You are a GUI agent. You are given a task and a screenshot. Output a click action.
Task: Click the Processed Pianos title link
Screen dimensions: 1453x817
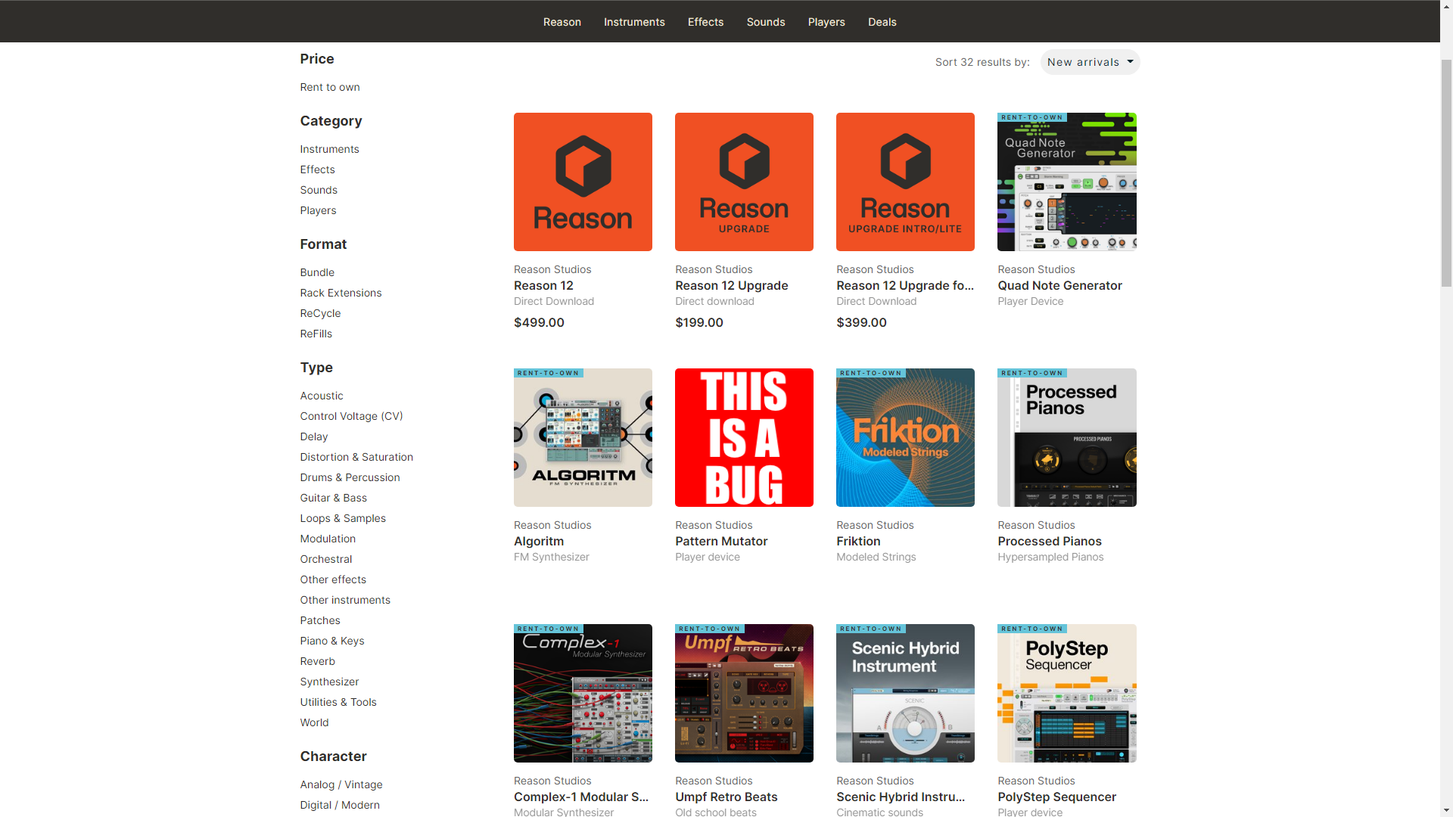tap(1050, 541)
